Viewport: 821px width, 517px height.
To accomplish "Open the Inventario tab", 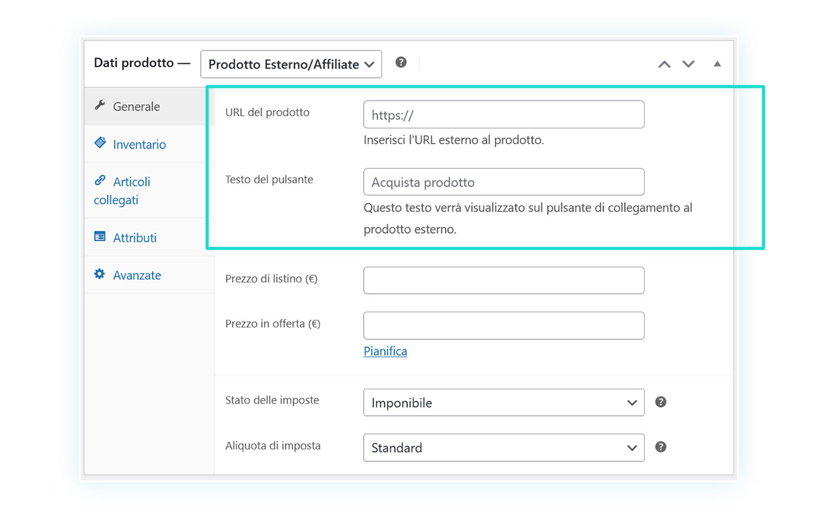I will [x=149, y=144].
